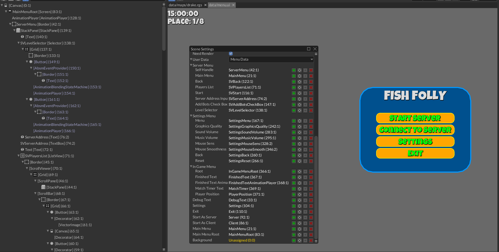Click the green circle icon in Self Handle row
Screen dimensions: 499x252
click(294, 70)
